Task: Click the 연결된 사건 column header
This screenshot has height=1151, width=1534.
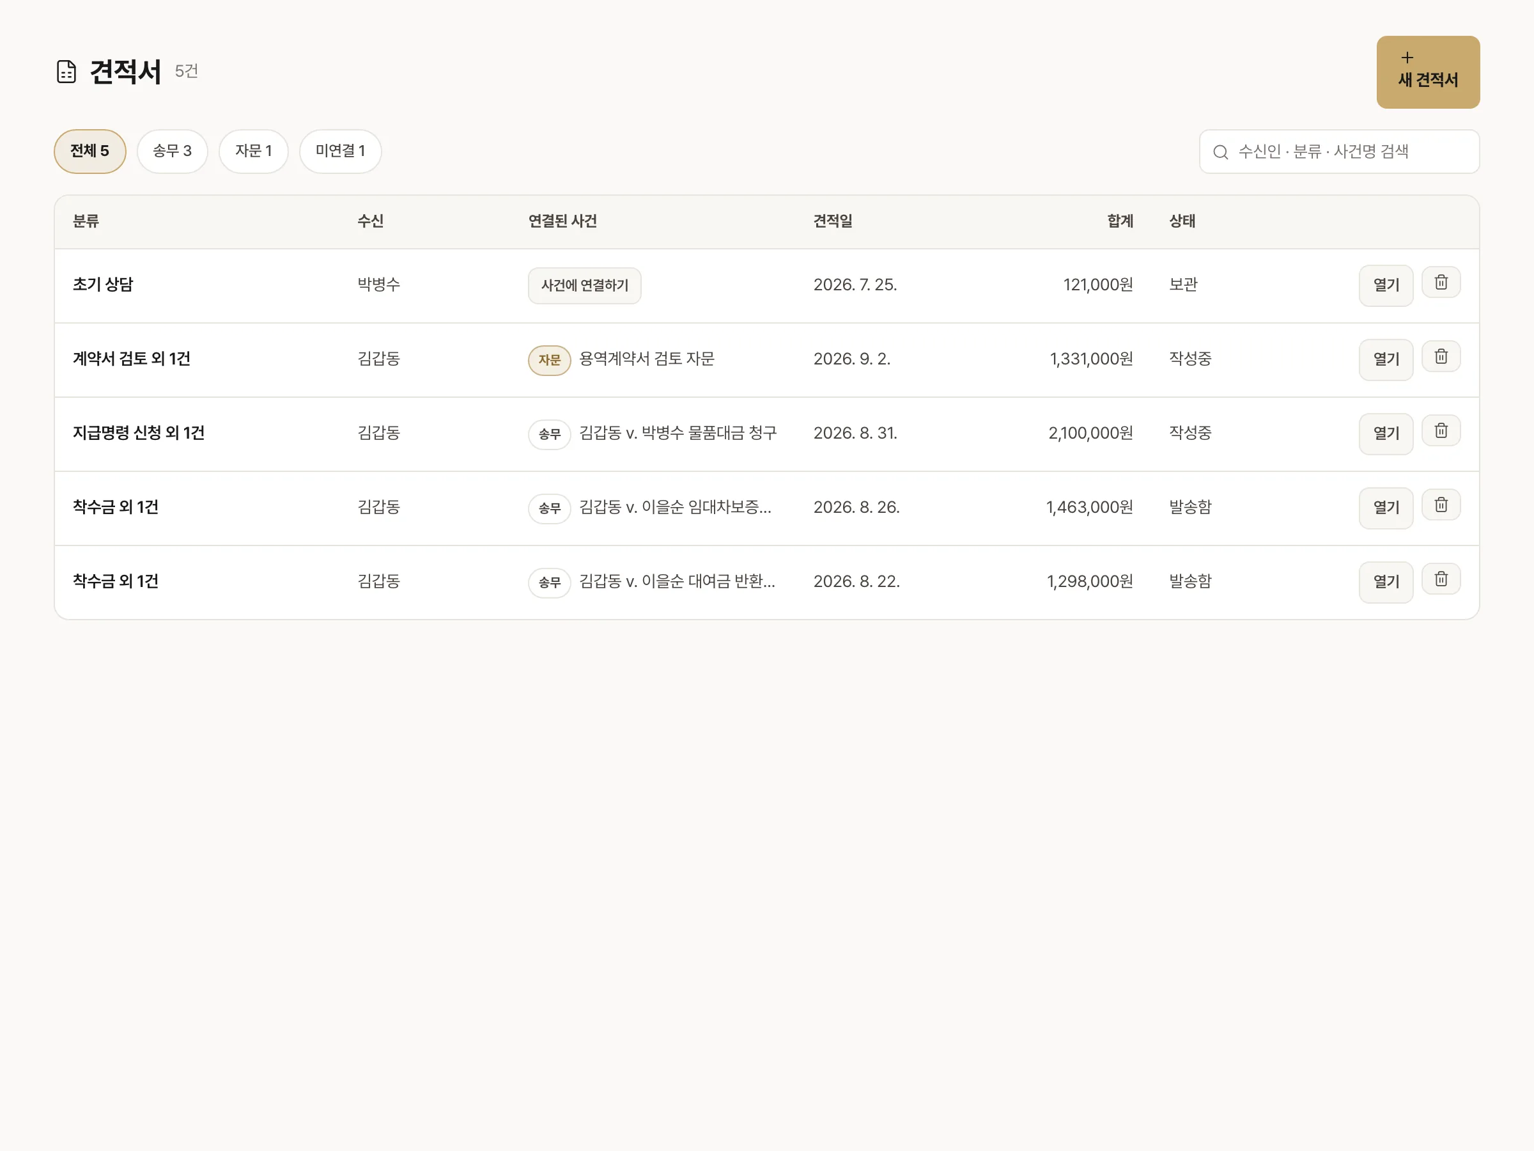Action: pos(562,221)
